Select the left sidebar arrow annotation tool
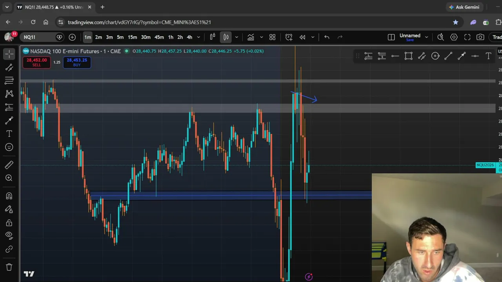Viewport: 502px width, 282px height. tap(9, 121)
